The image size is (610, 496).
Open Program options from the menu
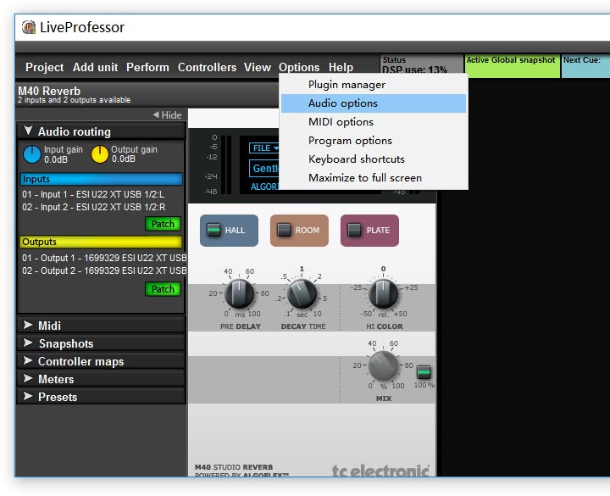pos(374,141)
